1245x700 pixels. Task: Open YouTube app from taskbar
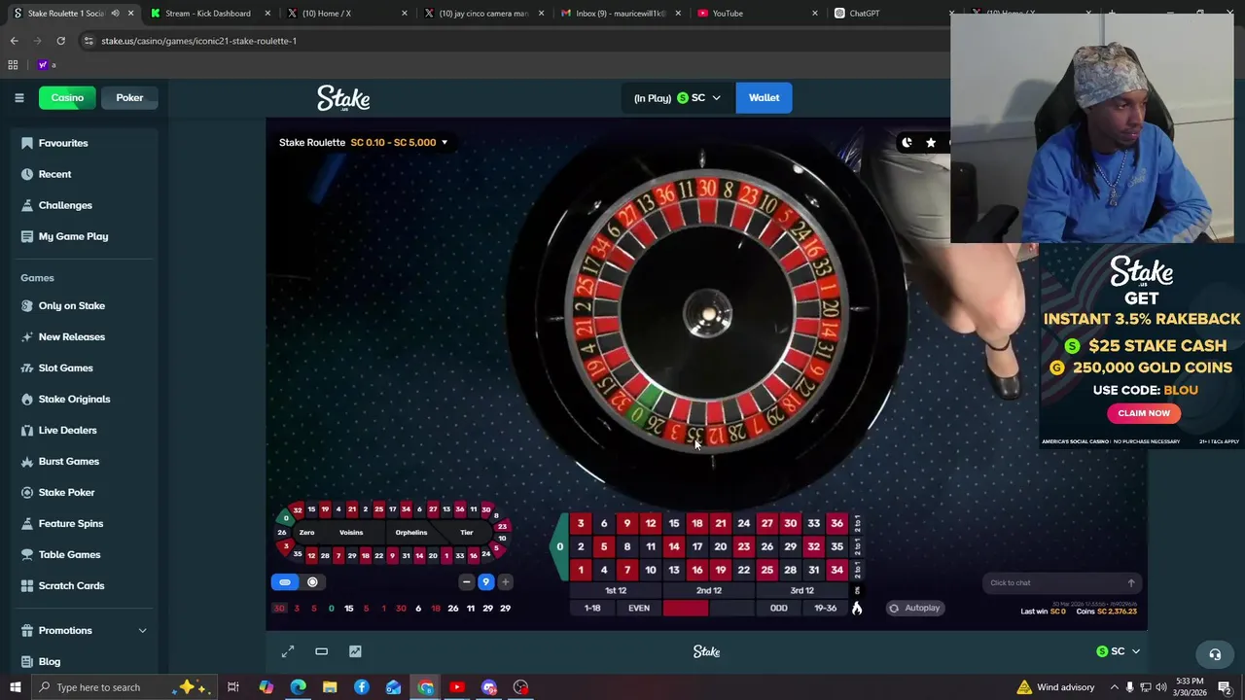click(x=457, y=687)
